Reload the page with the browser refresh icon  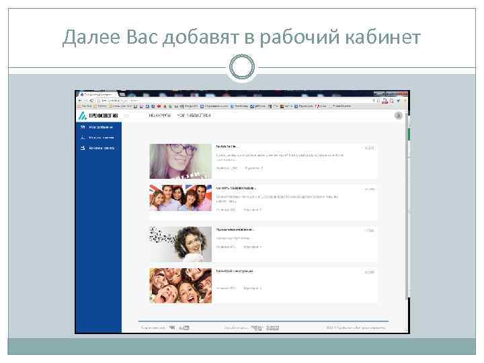(x=91, y=101)
